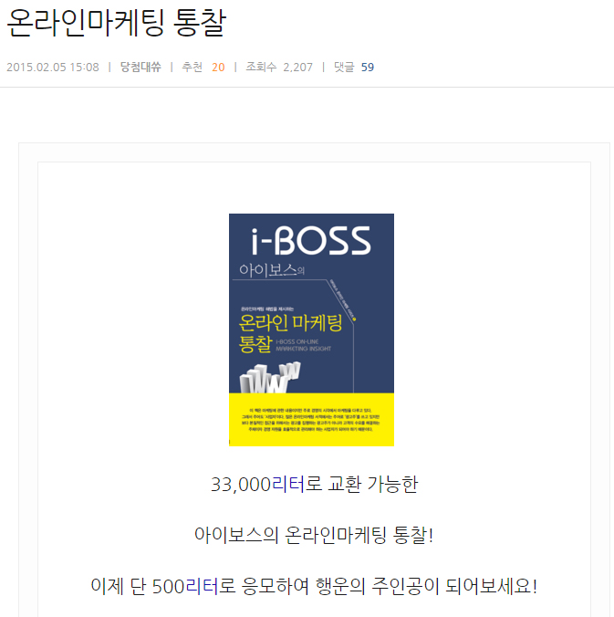
Task: Click the 추천 label
Action: pos(192,67)
